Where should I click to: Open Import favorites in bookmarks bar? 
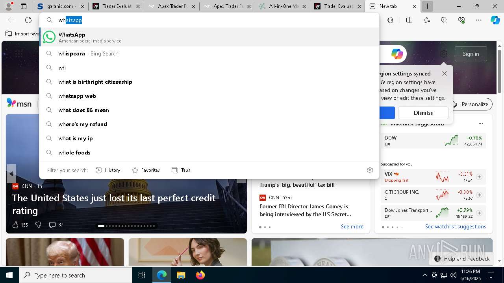22,34
